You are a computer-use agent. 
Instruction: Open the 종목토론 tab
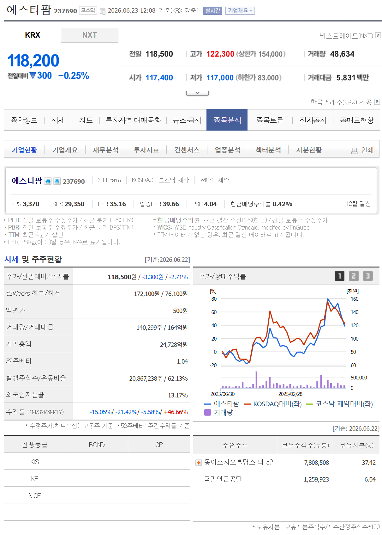pyautogui.click(x=270, y=120)
